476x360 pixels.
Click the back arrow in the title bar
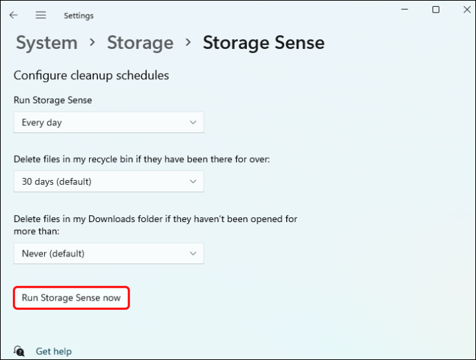[14, 15]
